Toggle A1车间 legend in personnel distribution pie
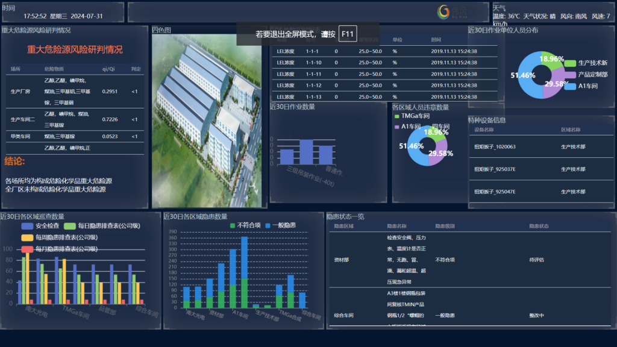 (581, 86)
